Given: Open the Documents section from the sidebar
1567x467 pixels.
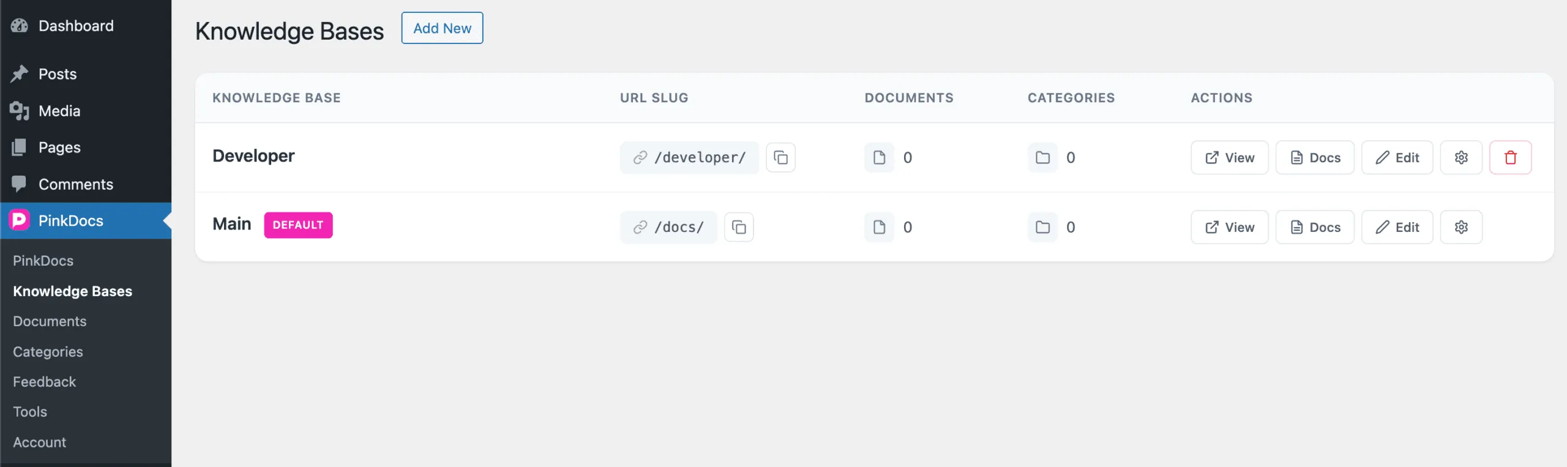Looking at the screenshot, I should point(49,321).
